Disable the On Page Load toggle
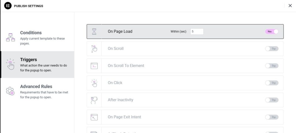 coord(272,32)
